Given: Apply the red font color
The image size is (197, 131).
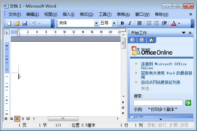Looking at the screenshot, I should [174, 23].
